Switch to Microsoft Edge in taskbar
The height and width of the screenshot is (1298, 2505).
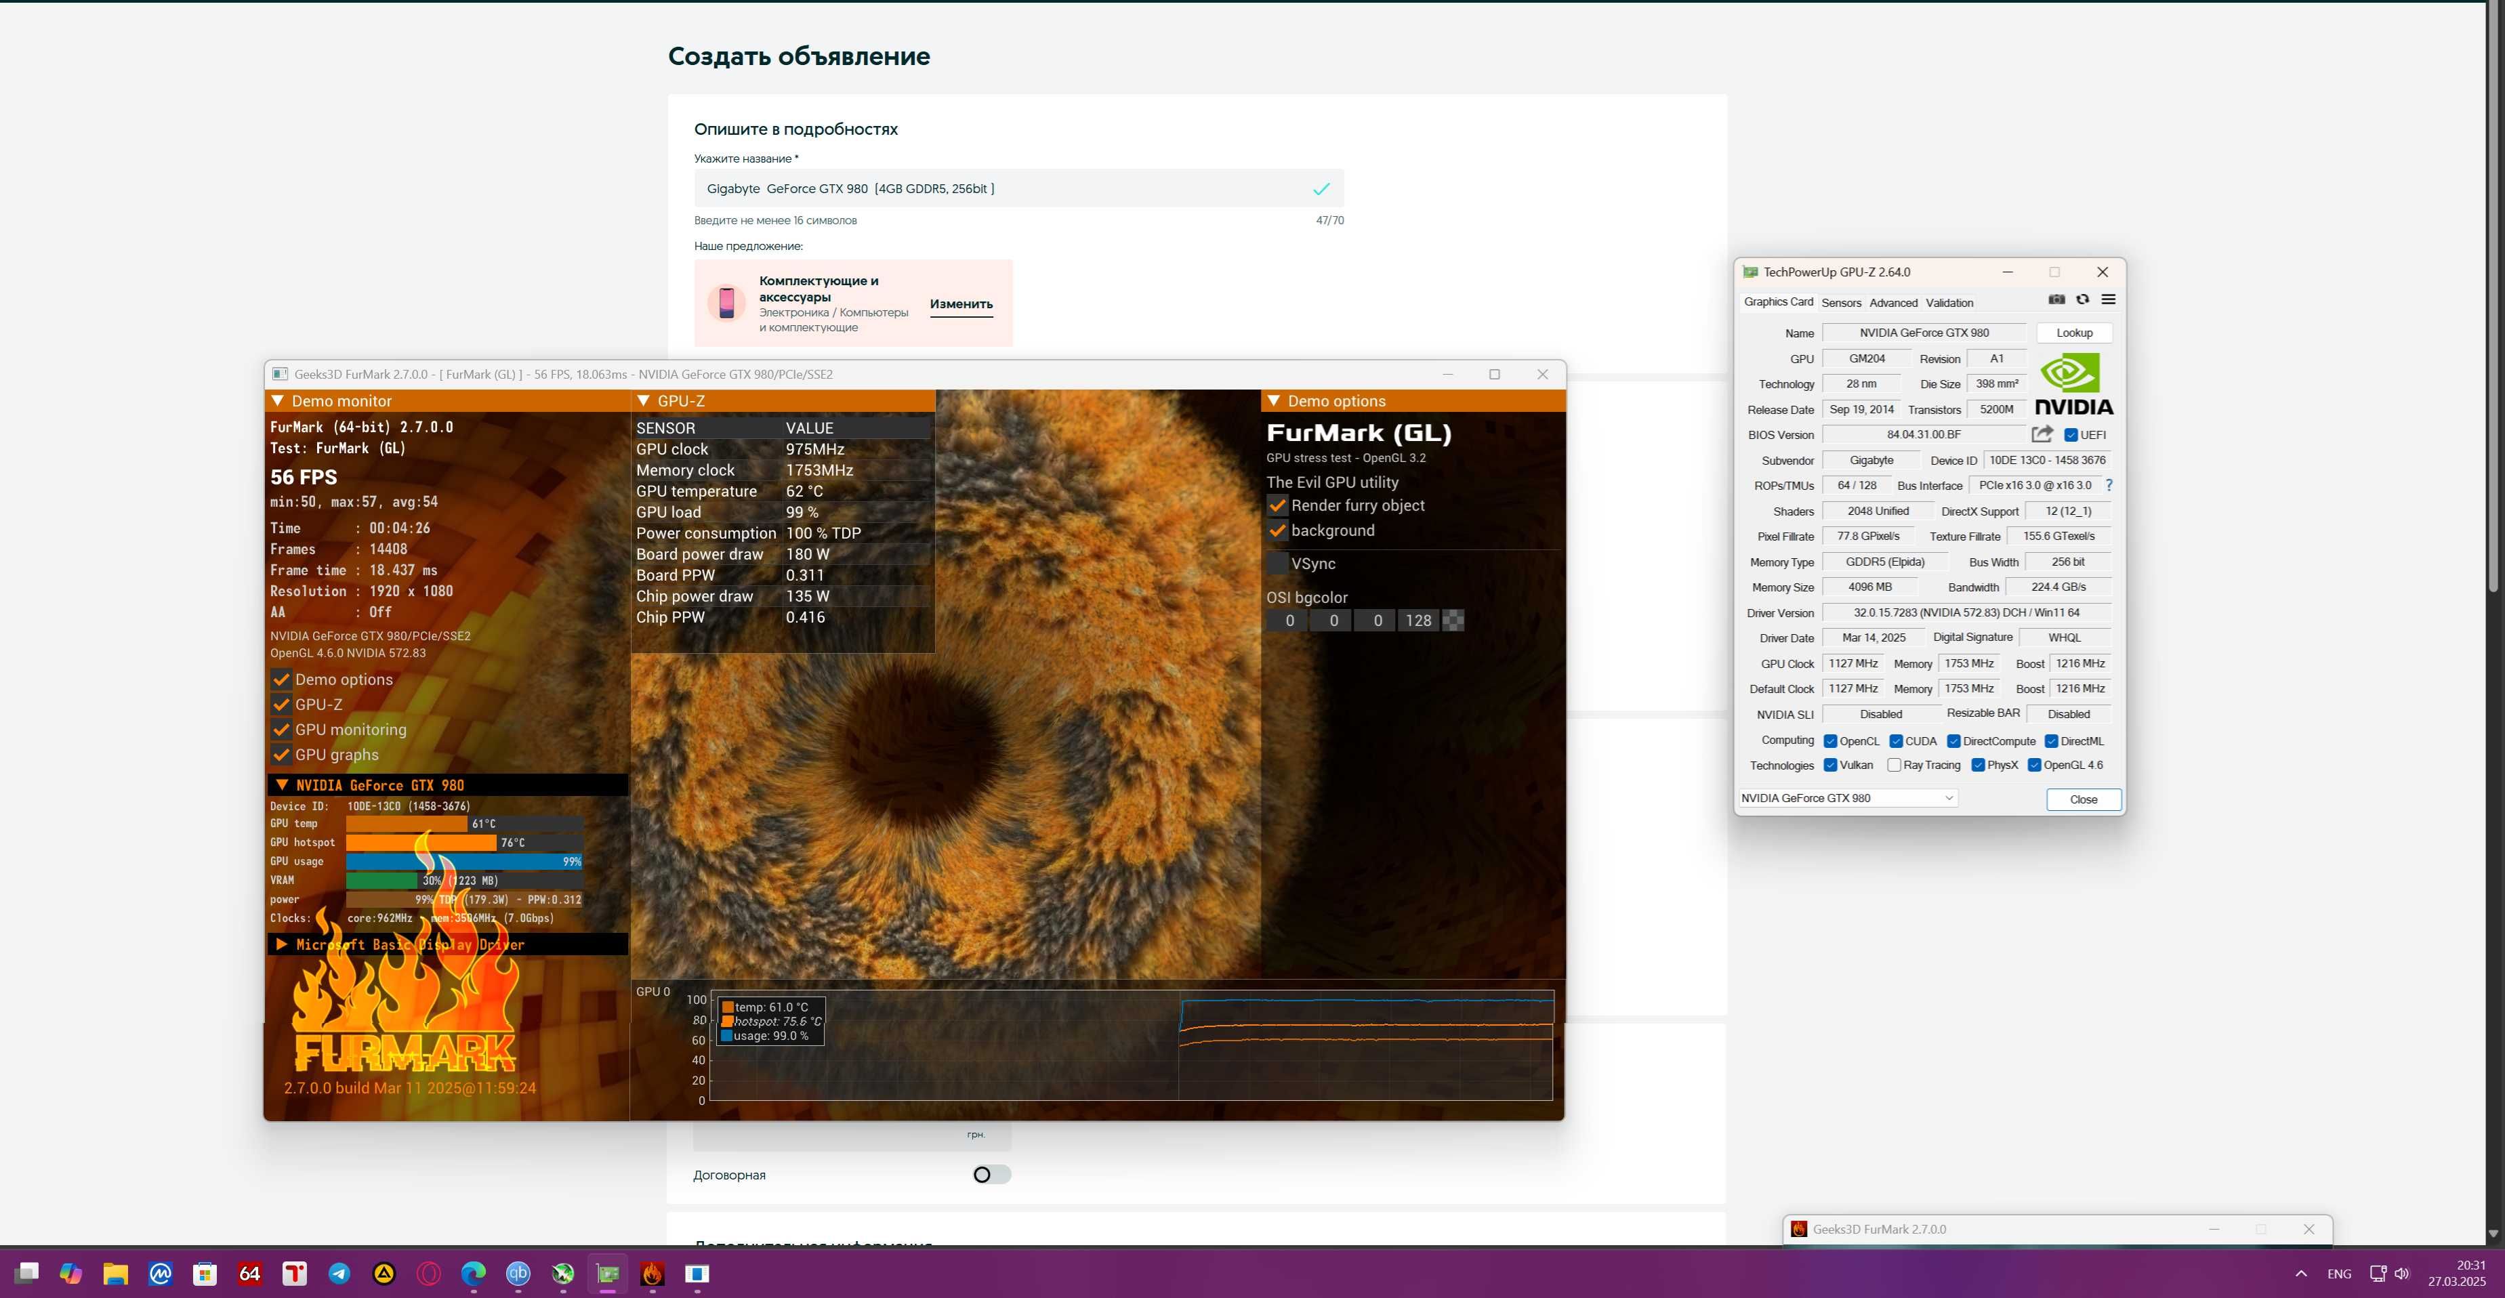click(x=474, y=1273)
